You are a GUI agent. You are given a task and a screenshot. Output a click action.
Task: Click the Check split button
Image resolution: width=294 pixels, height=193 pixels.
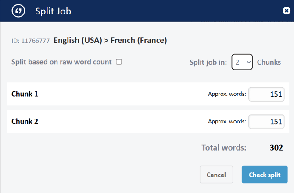coord(264,175)
